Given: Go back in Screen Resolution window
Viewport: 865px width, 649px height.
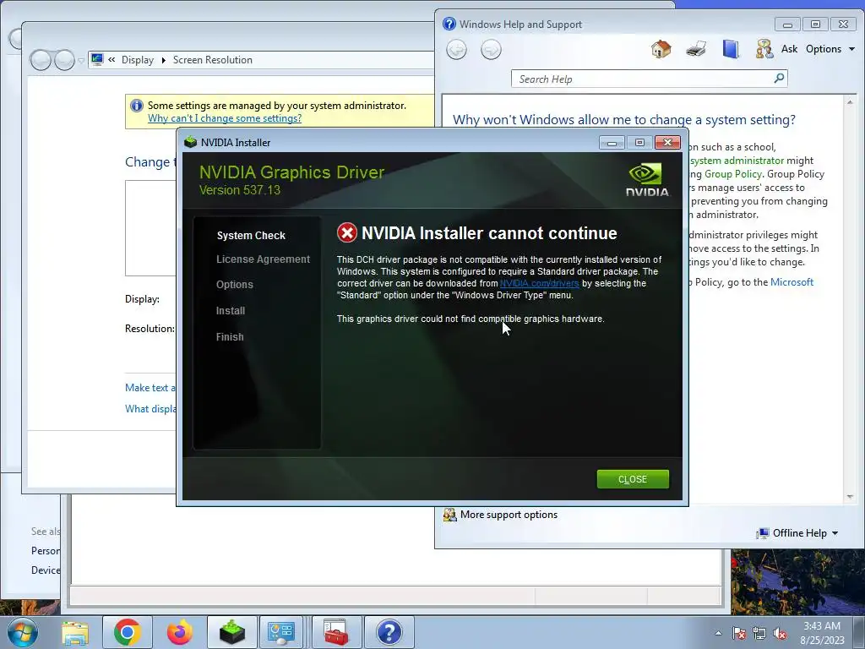Looking at the screenshot, I should point(41,60).
